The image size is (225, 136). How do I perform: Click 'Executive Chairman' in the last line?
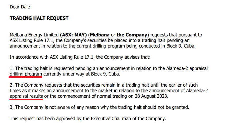[111, 119]
